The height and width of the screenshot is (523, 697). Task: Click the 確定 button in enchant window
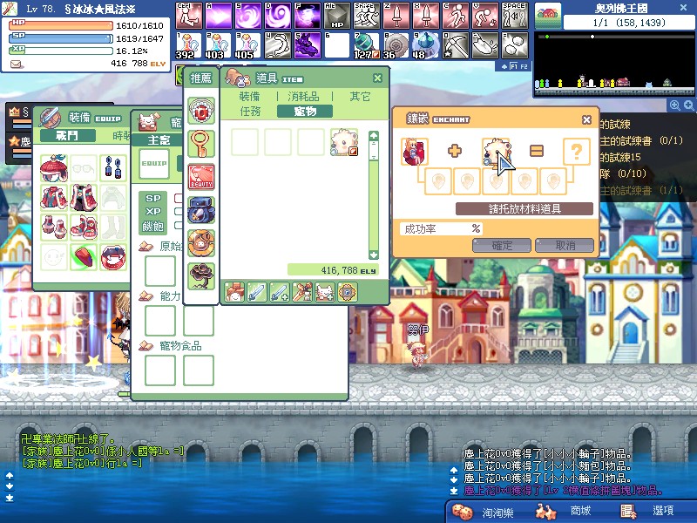[x=502, y=246]
